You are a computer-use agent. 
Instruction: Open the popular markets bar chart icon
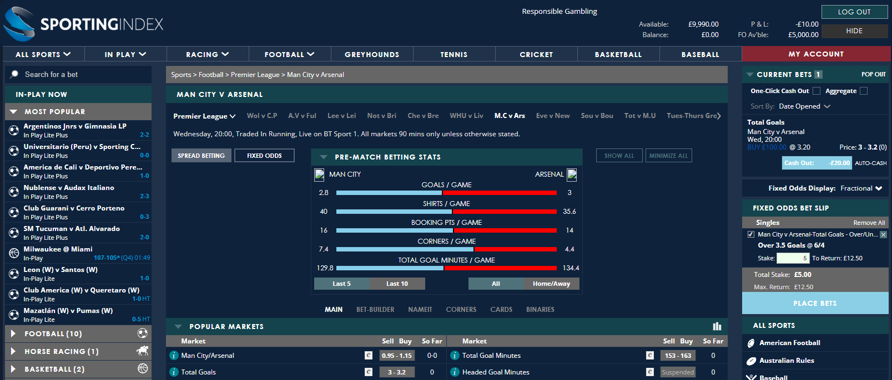717,326
